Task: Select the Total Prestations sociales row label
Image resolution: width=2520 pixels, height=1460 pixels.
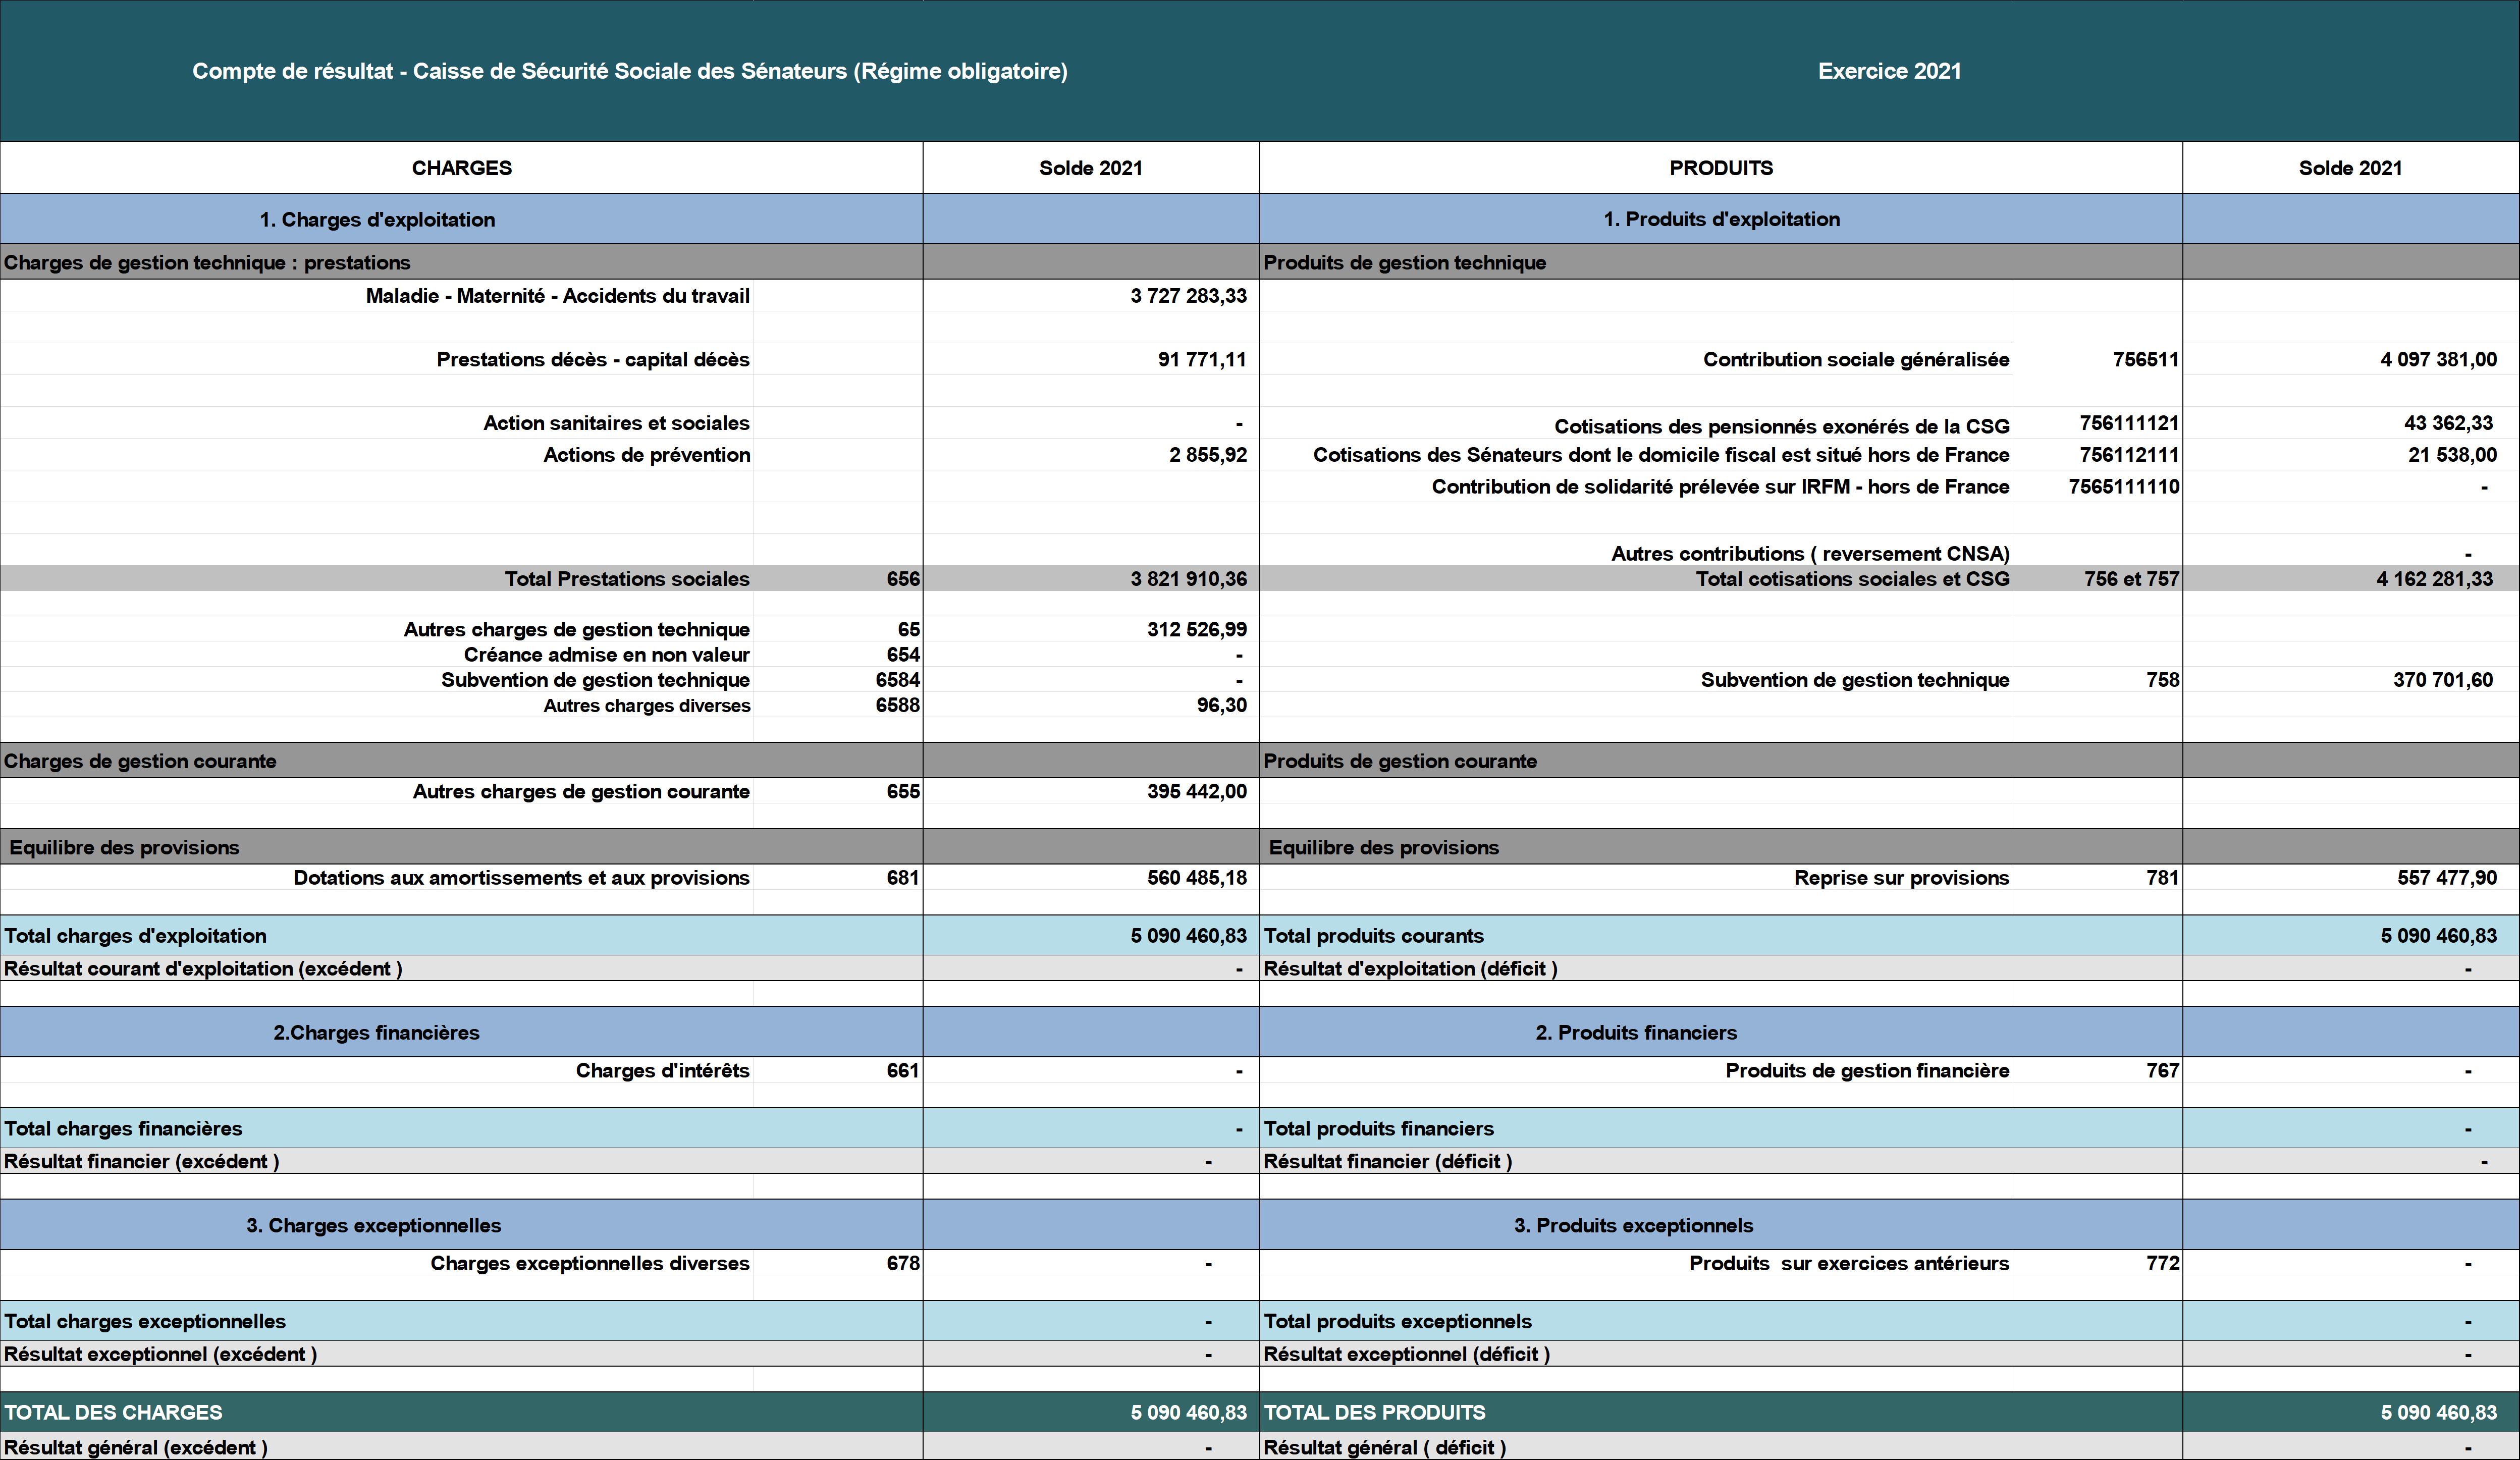Action: pos(626,579)
